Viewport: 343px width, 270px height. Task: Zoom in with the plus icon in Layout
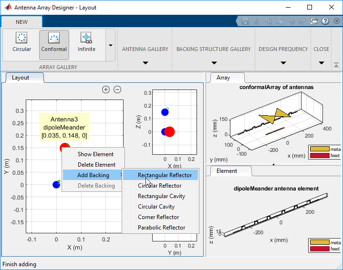click(106, 90)
